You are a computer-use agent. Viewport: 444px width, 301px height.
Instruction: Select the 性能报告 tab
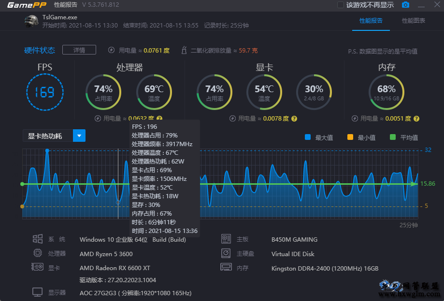[x=371, y=21]
